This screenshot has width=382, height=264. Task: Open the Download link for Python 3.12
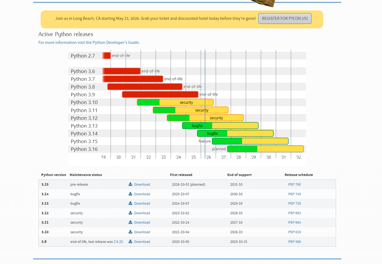coord(142,213)
